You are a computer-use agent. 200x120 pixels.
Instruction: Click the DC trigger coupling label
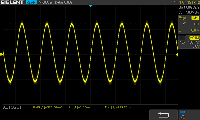pos(196,24)
